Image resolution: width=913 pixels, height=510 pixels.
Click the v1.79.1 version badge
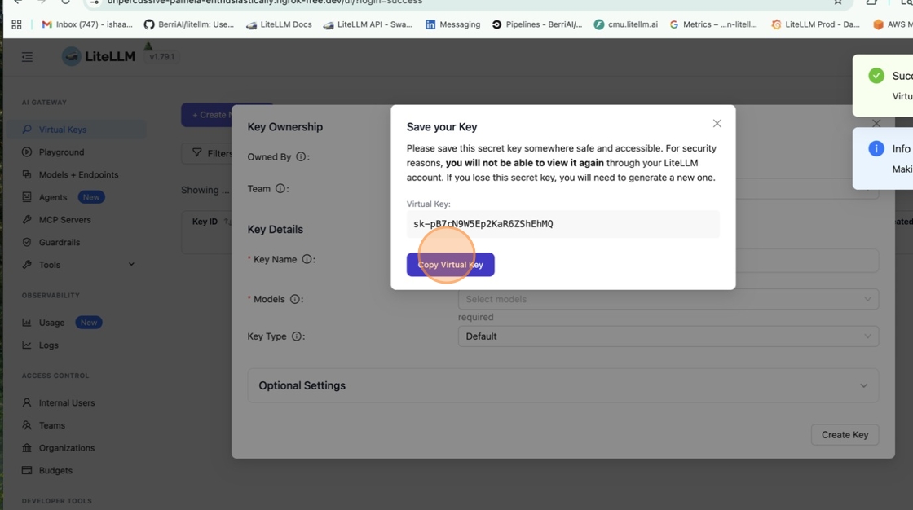point(161,57)
